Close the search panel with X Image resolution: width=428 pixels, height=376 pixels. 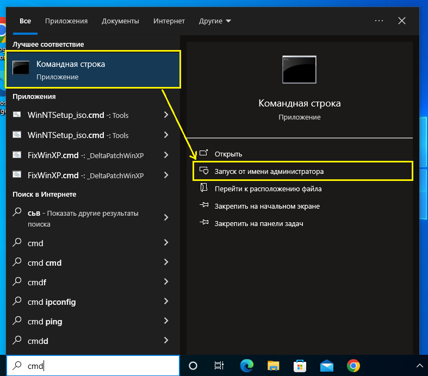click(402, 21)
